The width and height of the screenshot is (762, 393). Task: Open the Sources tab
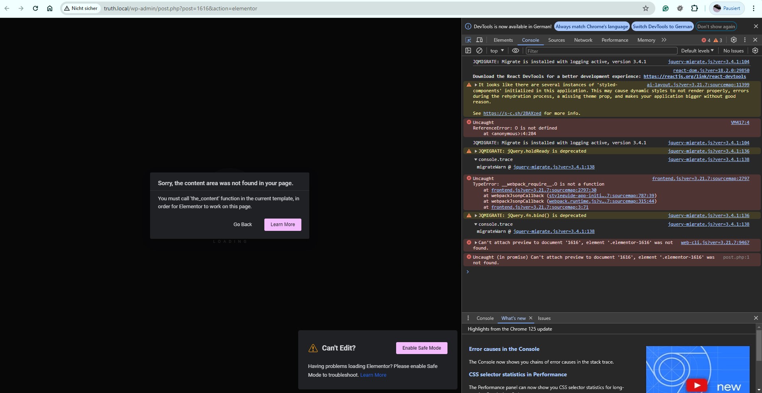(x=556, y=40)
